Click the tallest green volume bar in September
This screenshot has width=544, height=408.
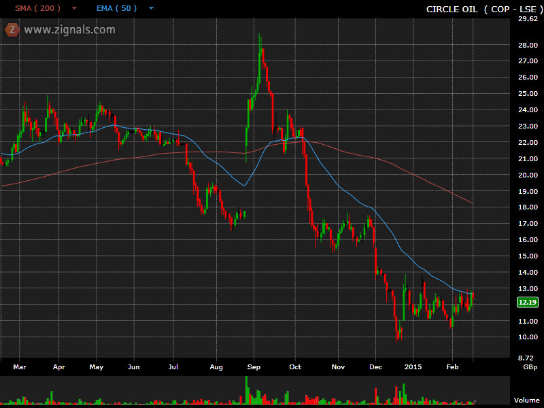[246, 390]
